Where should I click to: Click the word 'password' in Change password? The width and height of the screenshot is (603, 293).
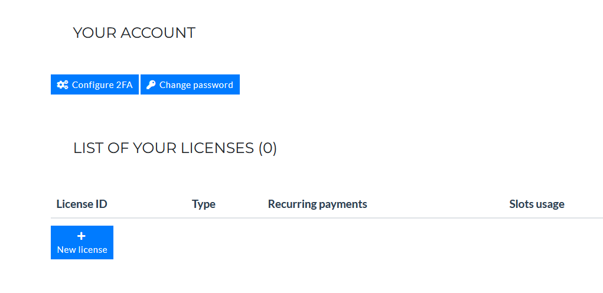(213, 85)
